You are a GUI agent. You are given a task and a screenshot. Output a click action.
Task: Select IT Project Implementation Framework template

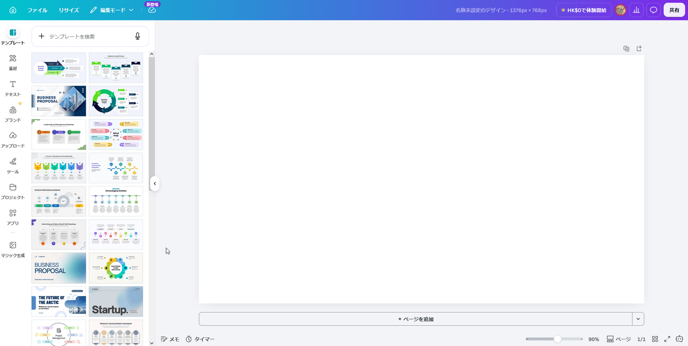(x=59, y=168)
